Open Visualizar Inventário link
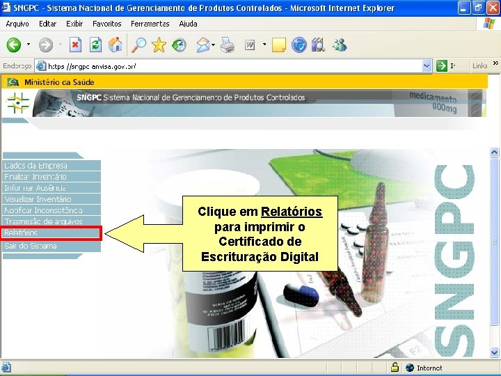Viewport: 501px width, 376px height. 51,199
